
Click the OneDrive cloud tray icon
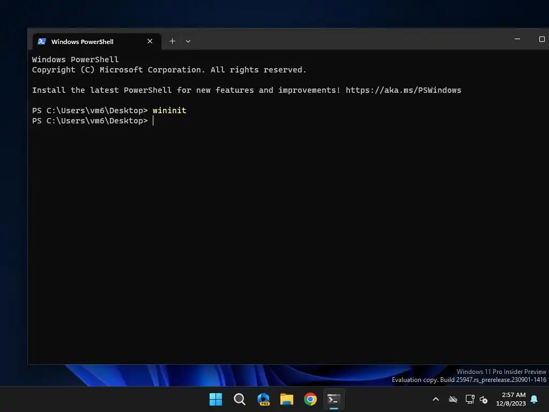point(453,399)
